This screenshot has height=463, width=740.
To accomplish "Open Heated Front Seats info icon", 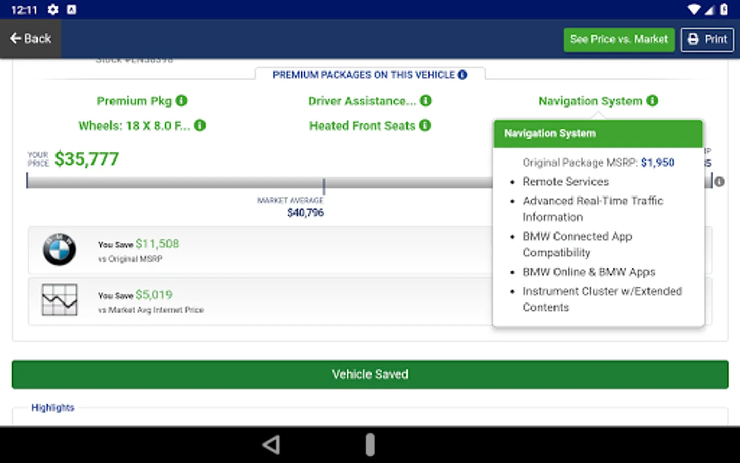I will point(425,126).
